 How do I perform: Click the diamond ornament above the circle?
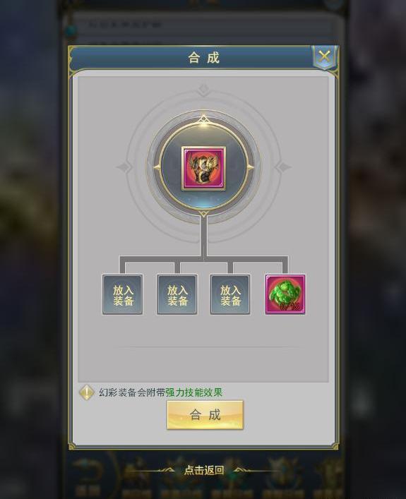203,90
